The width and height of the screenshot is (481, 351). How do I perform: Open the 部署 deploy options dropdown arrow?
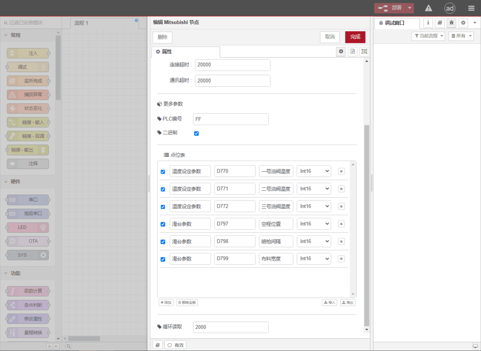(409, 8)
